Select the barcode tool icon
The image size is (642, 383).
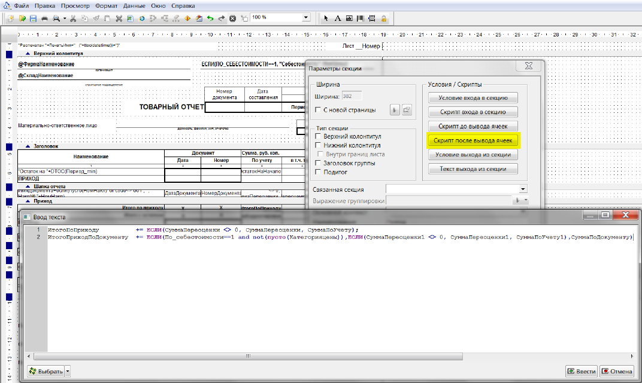(361, 19)
